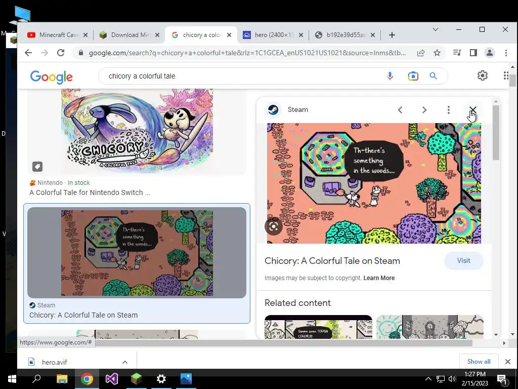Open Chrome three-dot menu

[506, 53]
